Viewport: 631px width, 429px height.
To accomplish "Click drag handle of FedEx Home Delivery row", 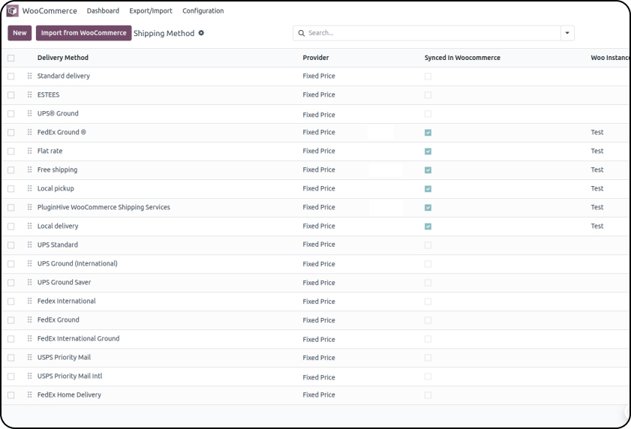I will pos(30,394).
